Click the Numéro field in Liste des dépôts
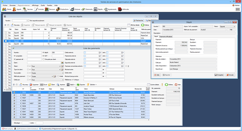 19,20
